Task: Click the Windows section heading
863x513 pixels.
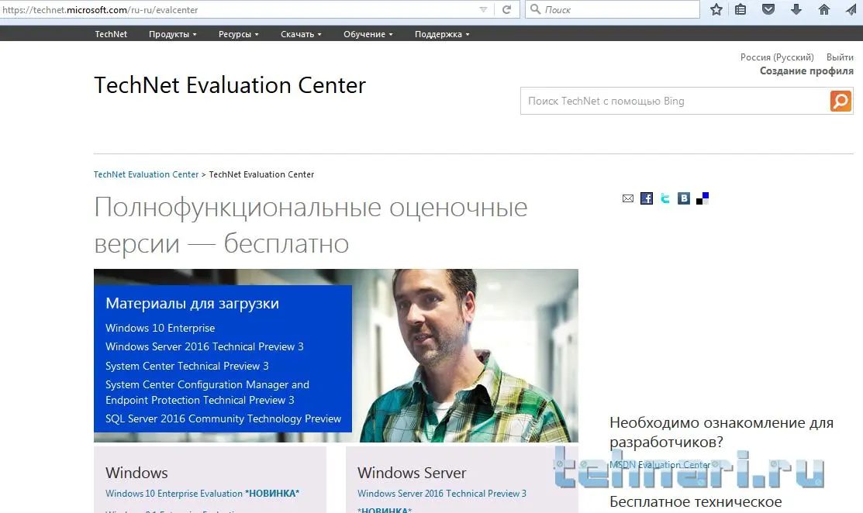Action: click(136, 473)
